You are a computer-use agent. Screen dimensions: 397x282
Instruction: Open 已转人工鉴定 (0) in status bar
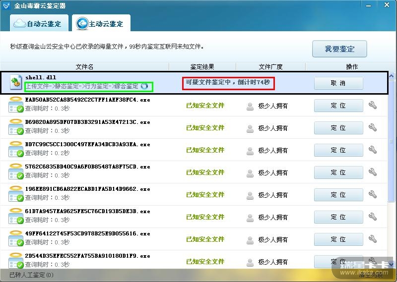point(31,275)
